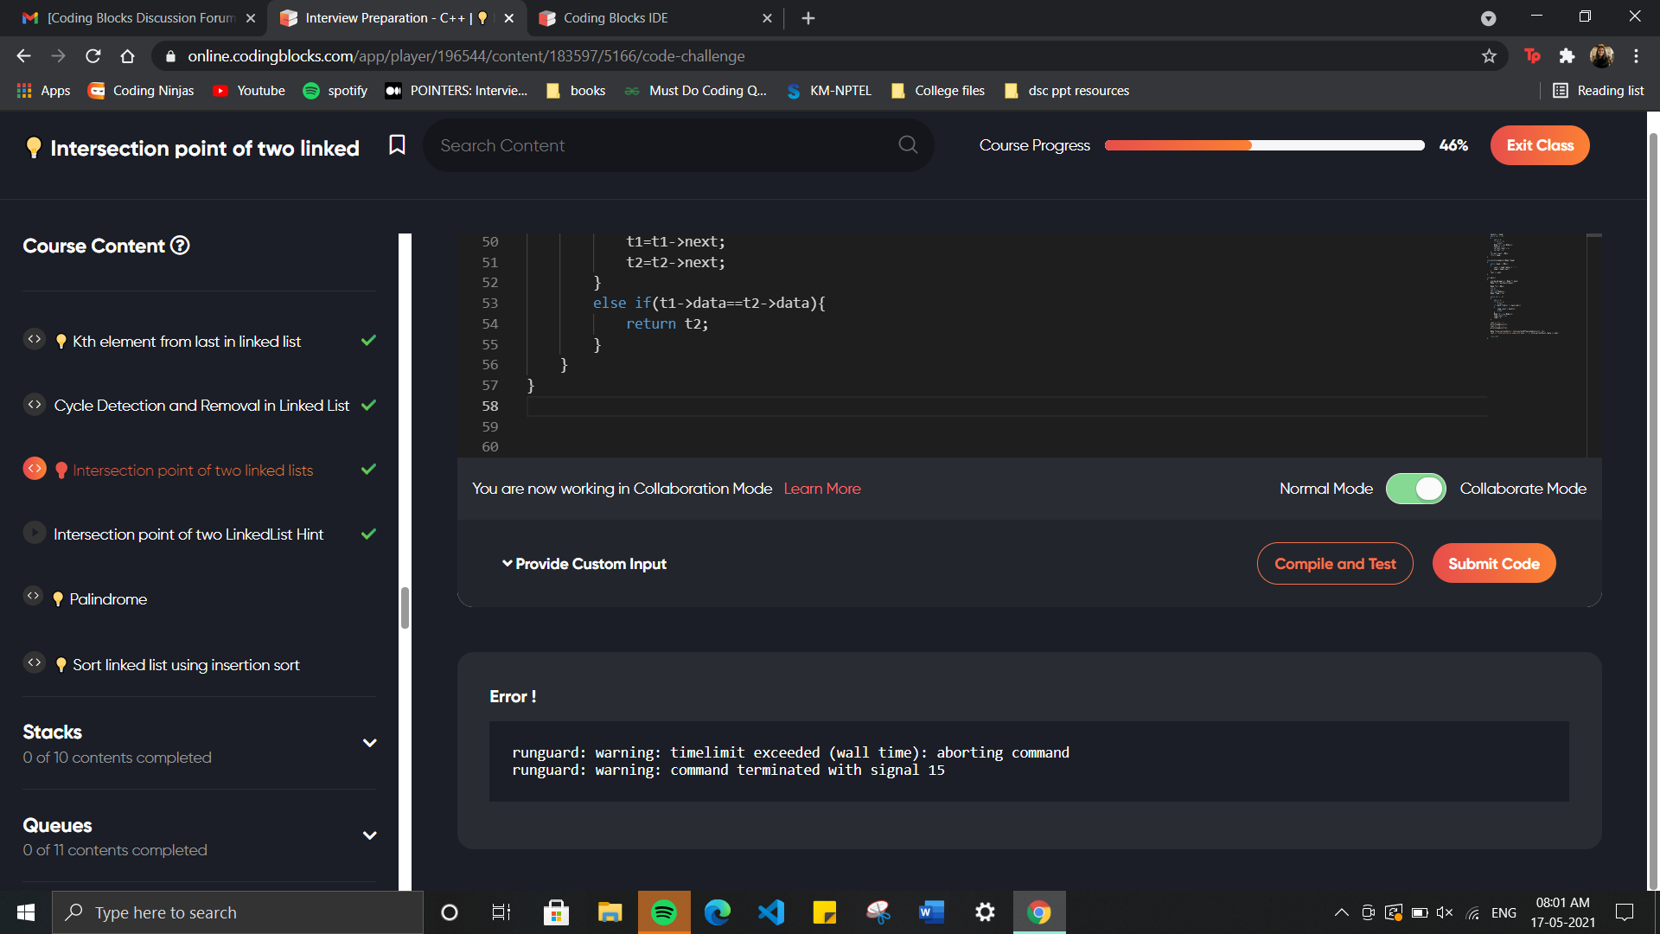1660x934 pixels.
Task: Open the Learn More link
Action: [822, 489]
